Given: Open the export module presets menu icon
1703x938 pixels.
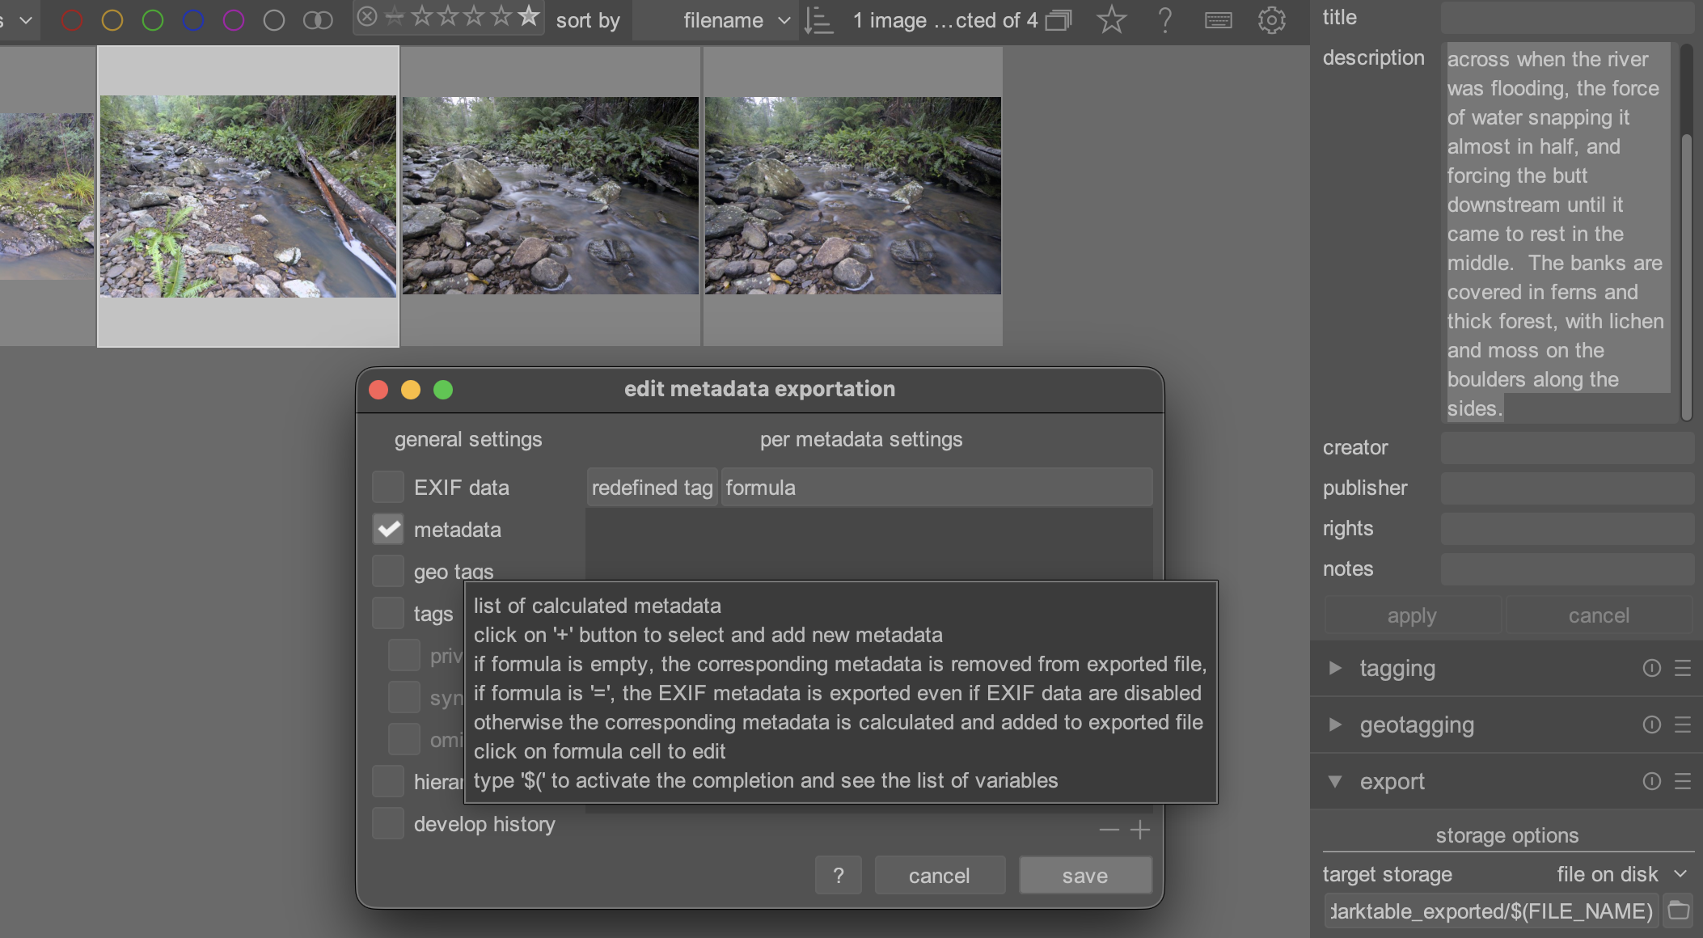Looking at the screenshot, I should tap(1683, 781).
